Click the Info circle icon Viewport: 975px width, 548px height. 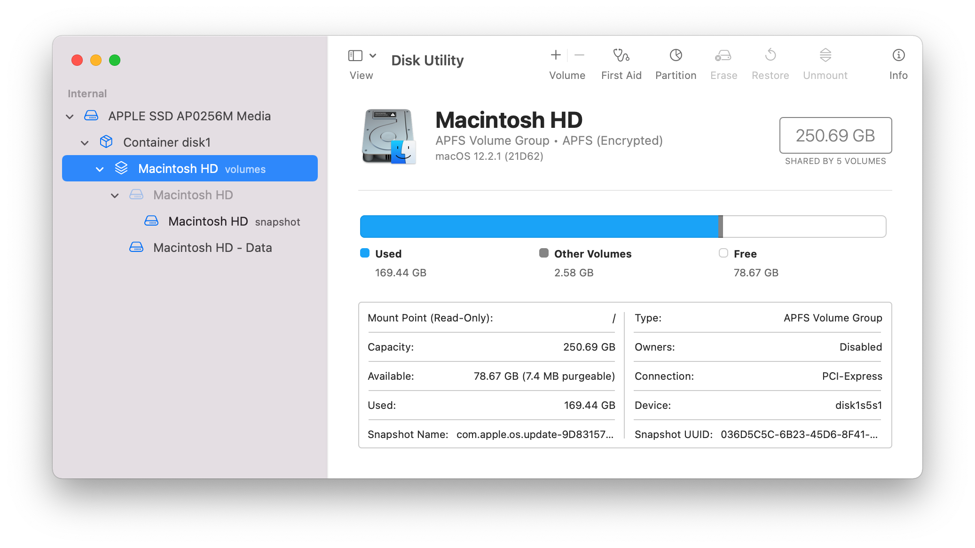click(898, 55)
